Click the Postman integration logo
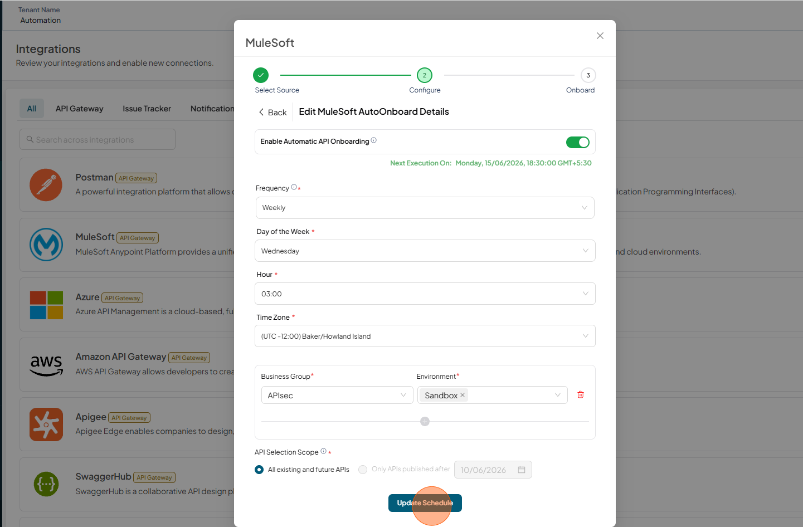 (x=46, y=185)
